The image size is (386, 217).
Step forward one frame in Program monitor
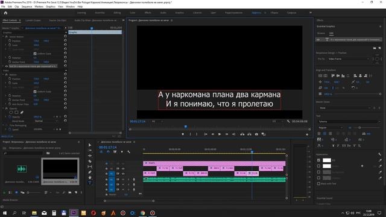227,134
